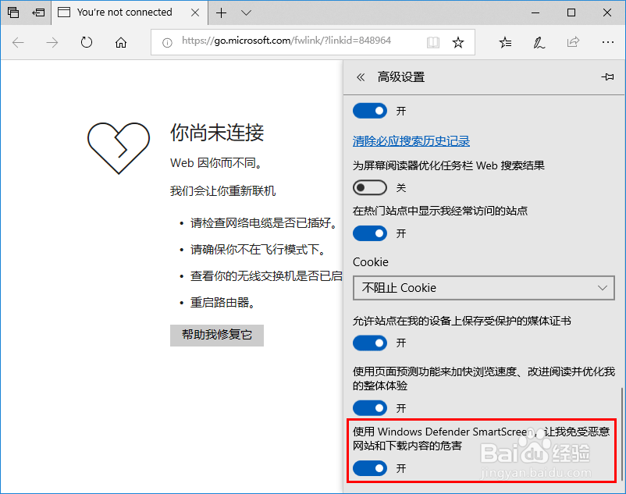Open the 不阻止 Cookie dropdown
Image resolution: width=626 pixels, height=494 pixels.
[483, 288]
